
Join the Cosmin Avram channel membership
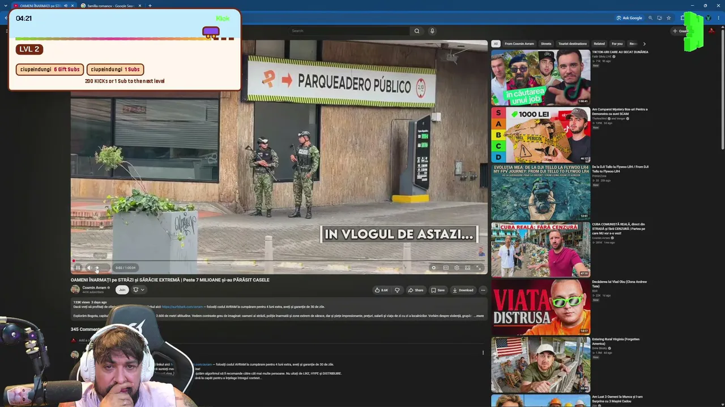[x=122, y=289]
